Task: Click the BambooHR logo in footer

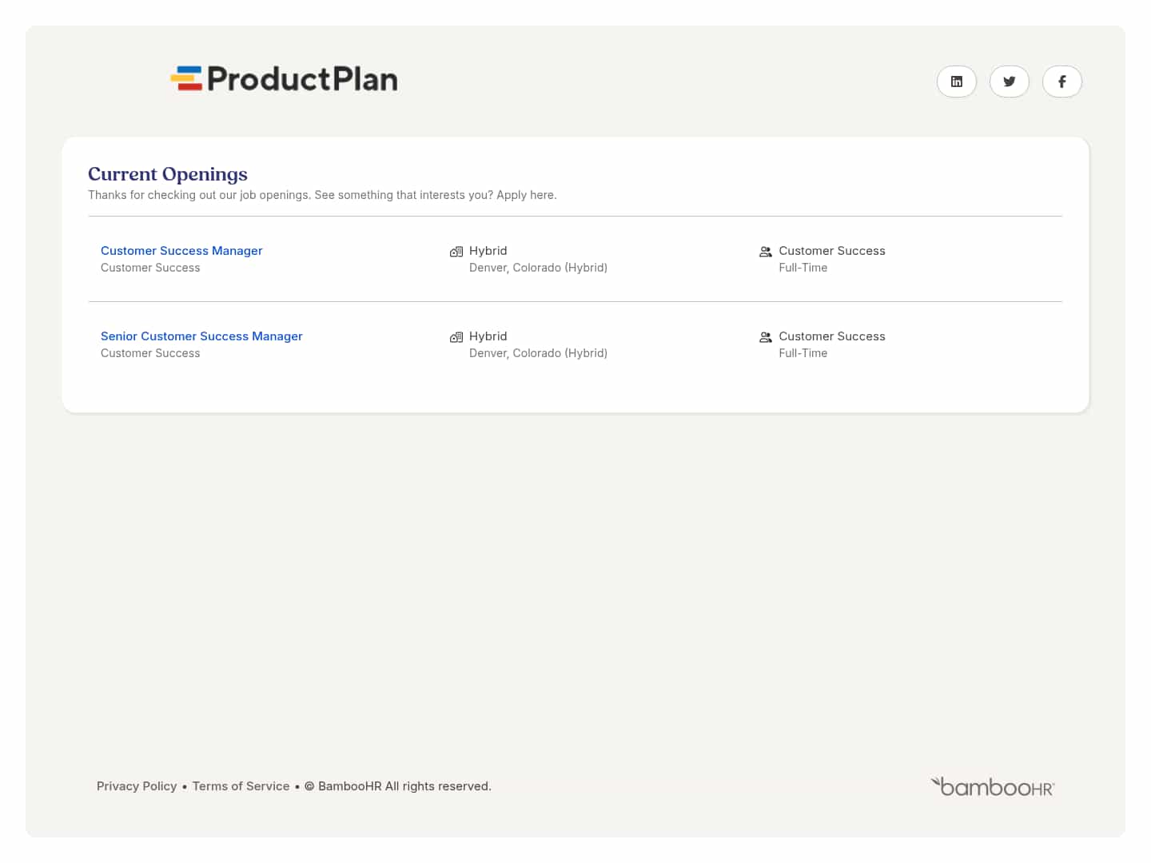Action: click(992, 787)
